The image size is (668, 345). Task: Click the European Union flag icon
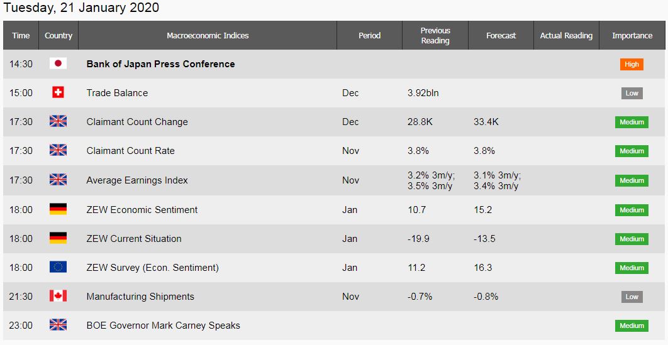point(58,268)
